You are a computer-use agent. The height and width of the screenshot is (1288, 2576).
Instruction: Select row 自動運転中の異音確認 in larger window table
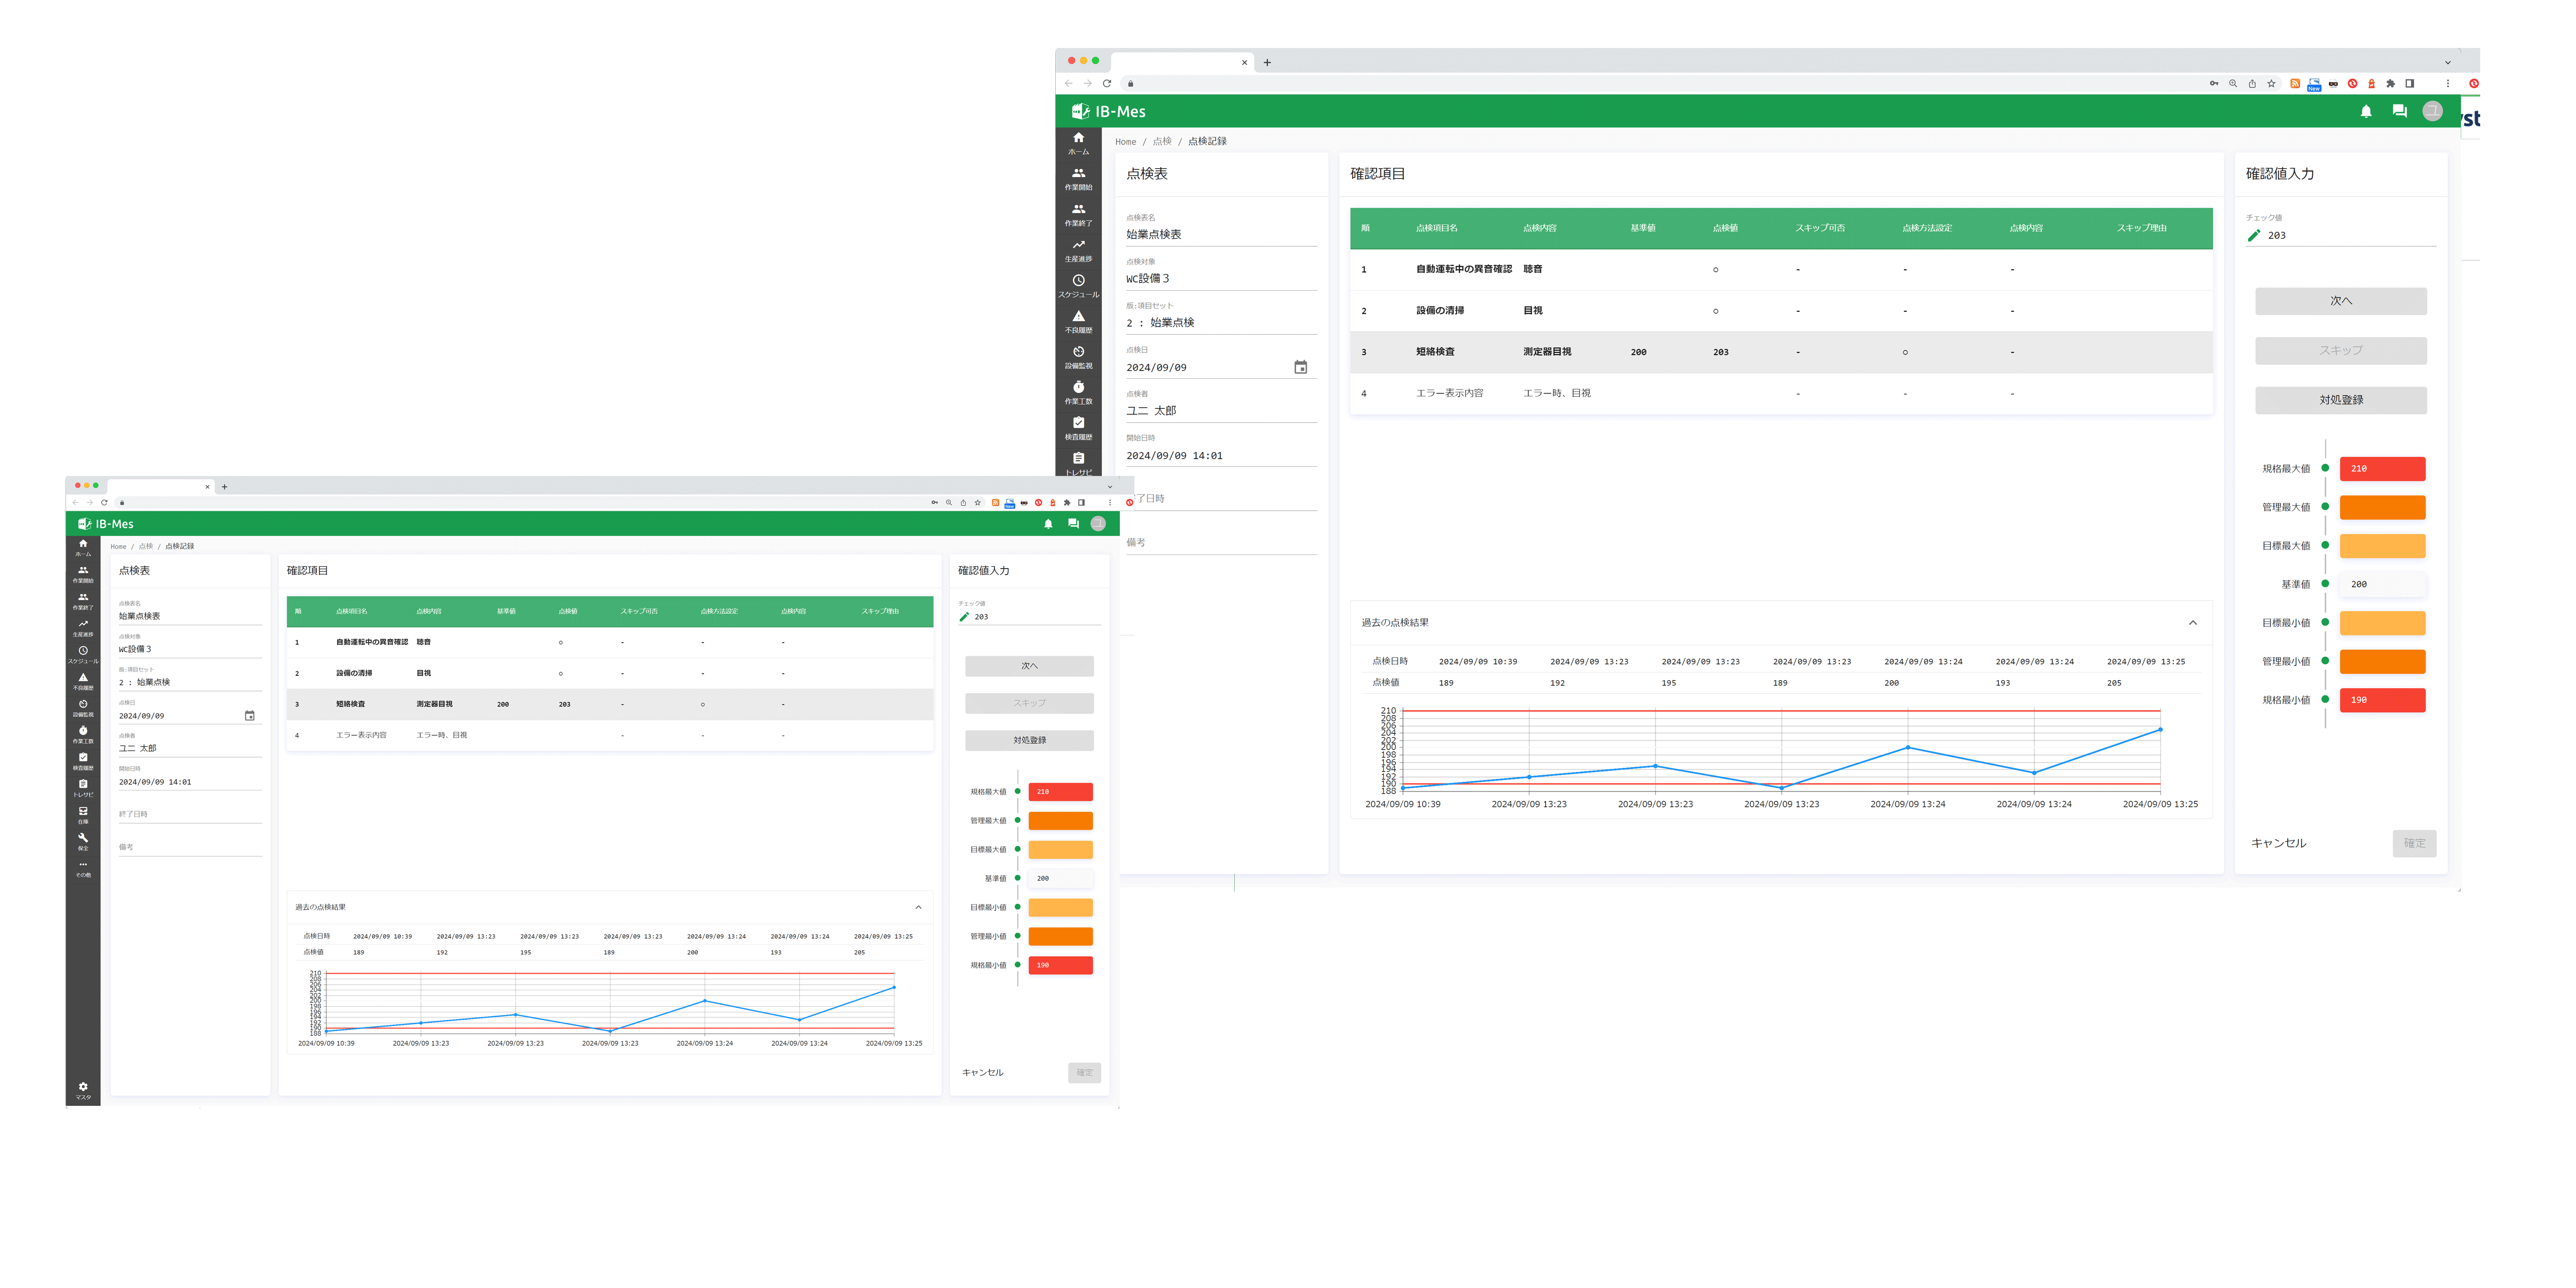point(1780,269)
